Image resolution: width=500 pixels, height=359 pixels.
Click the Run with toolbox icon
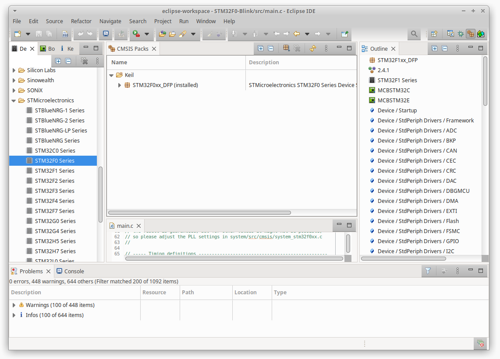pos(136,33)
